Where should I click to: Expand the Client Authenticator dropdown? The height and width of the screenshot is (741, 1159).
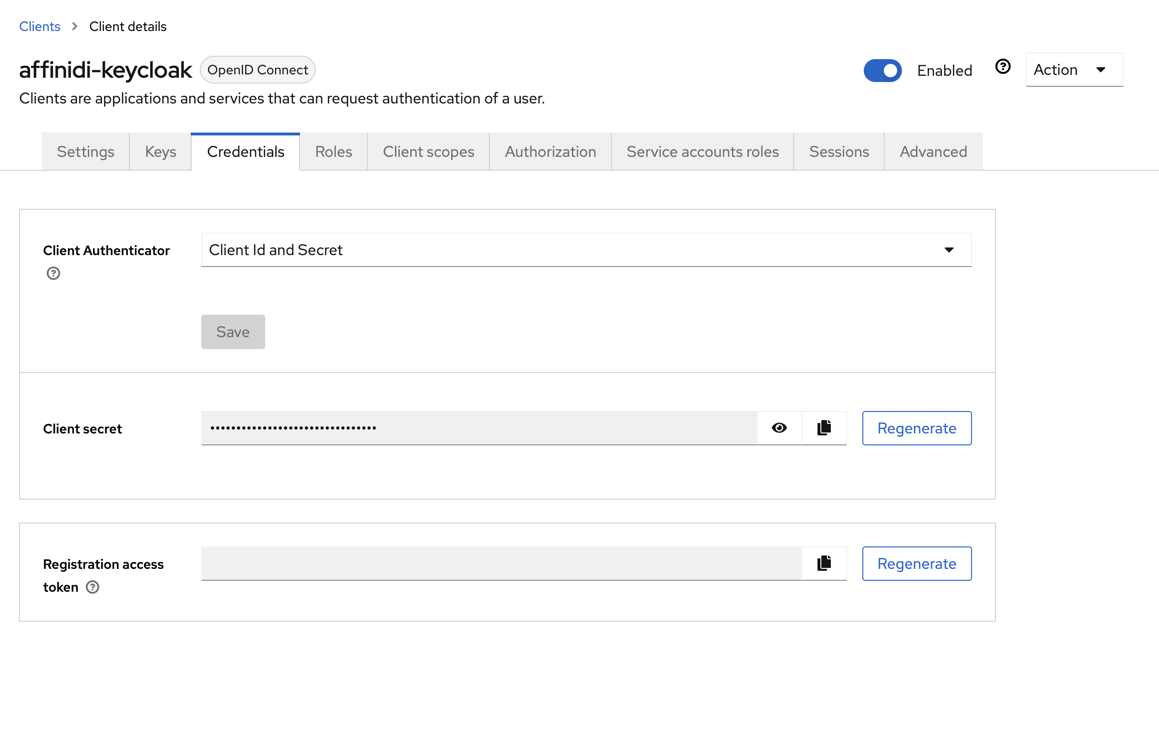(x=586, y=250)
